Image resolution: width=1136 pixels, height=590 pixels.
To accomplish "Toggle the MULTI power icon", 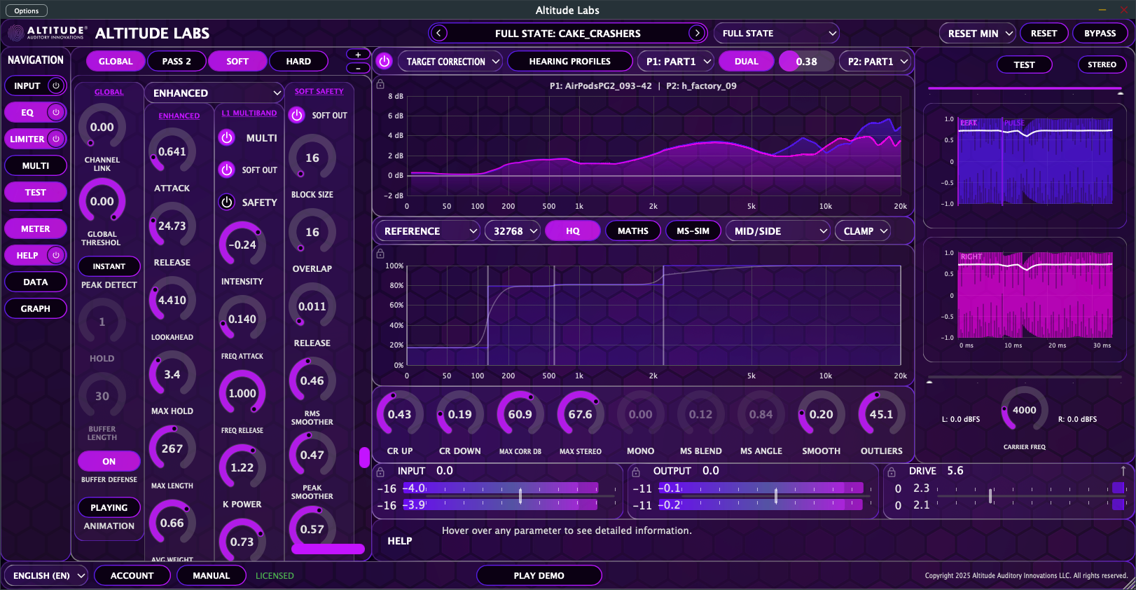I will 227,138.
